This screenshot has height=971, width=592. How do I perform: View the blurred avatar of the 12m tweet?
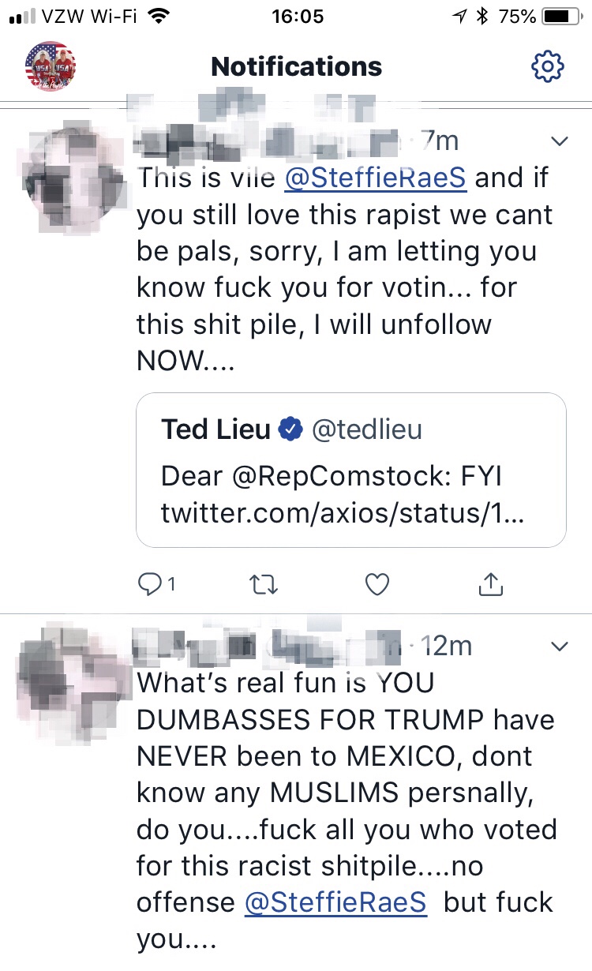[63, 671]
